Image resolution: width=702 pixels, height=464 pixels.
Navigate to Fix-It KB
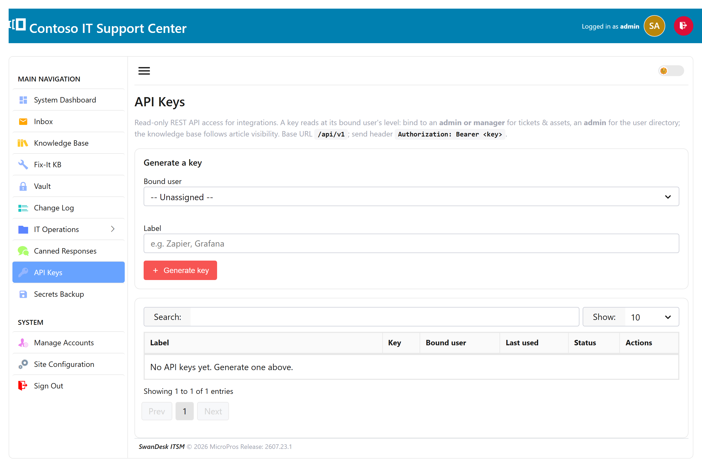[x=68, y=165]
